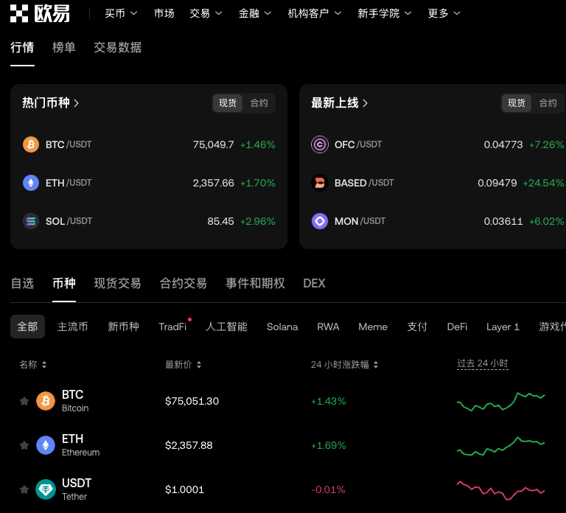
Task: Click the BTC coin icon in 热门币种
Action: pyautogui.click(x=31, y=144)
